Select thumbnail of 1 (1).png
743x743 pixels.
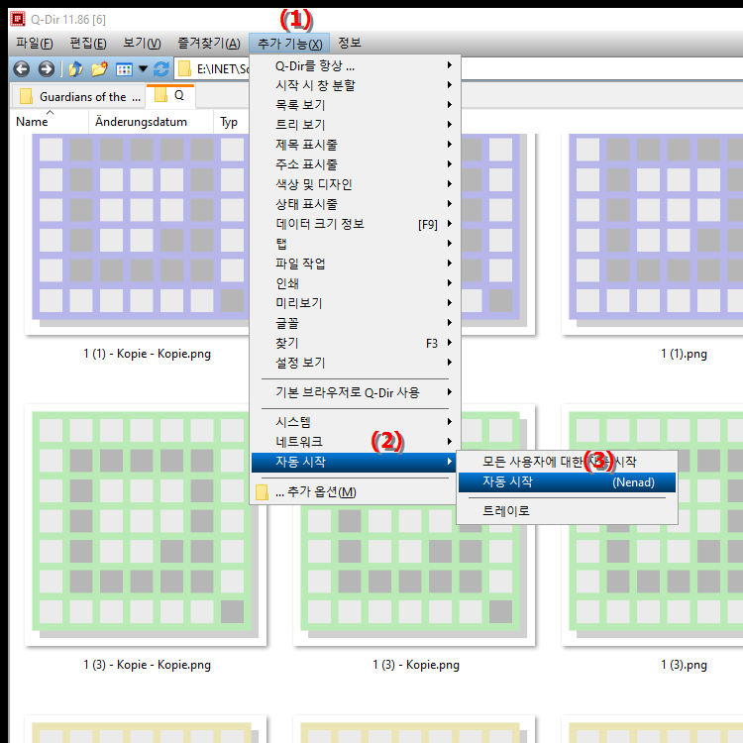click(653, 235)
